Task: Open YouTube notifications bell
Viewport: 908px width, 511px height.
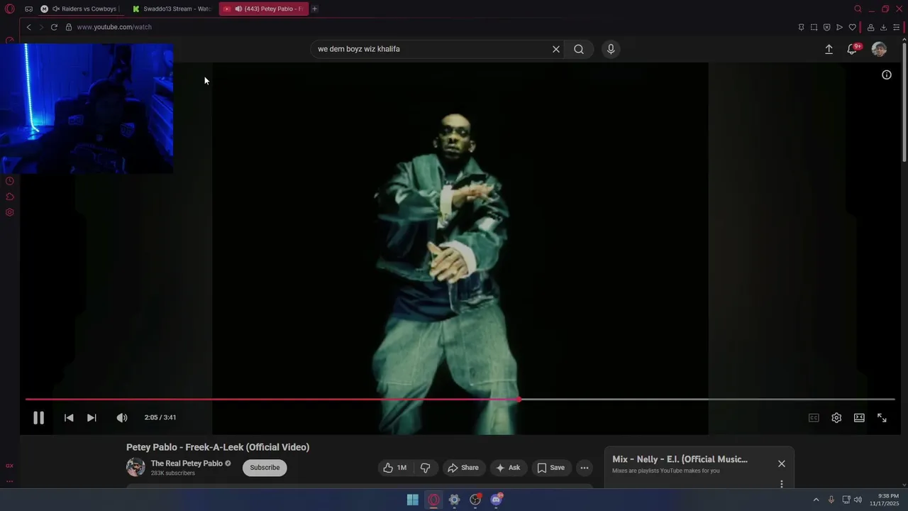Action: tap(852, 49)
